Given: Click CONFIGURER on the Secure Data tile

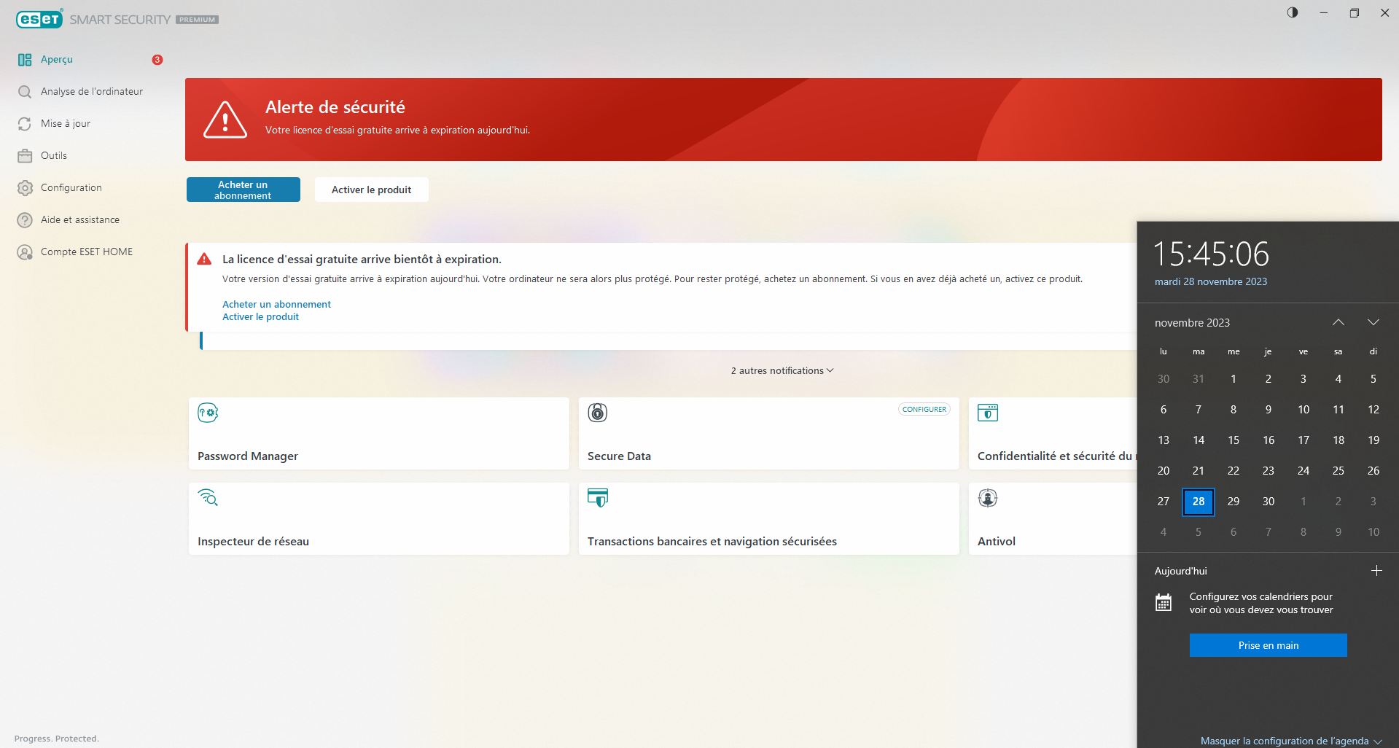Looking at the screenshot, I should [924, 410].
